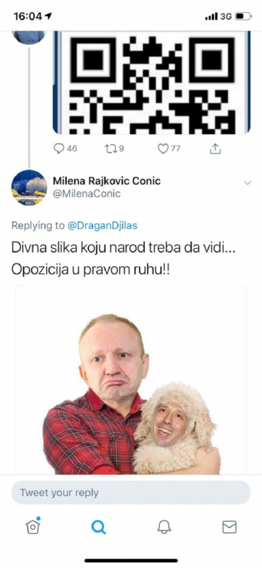Open the Messages envelope tab
Screen dimensions: 262x568
point(229,527)
